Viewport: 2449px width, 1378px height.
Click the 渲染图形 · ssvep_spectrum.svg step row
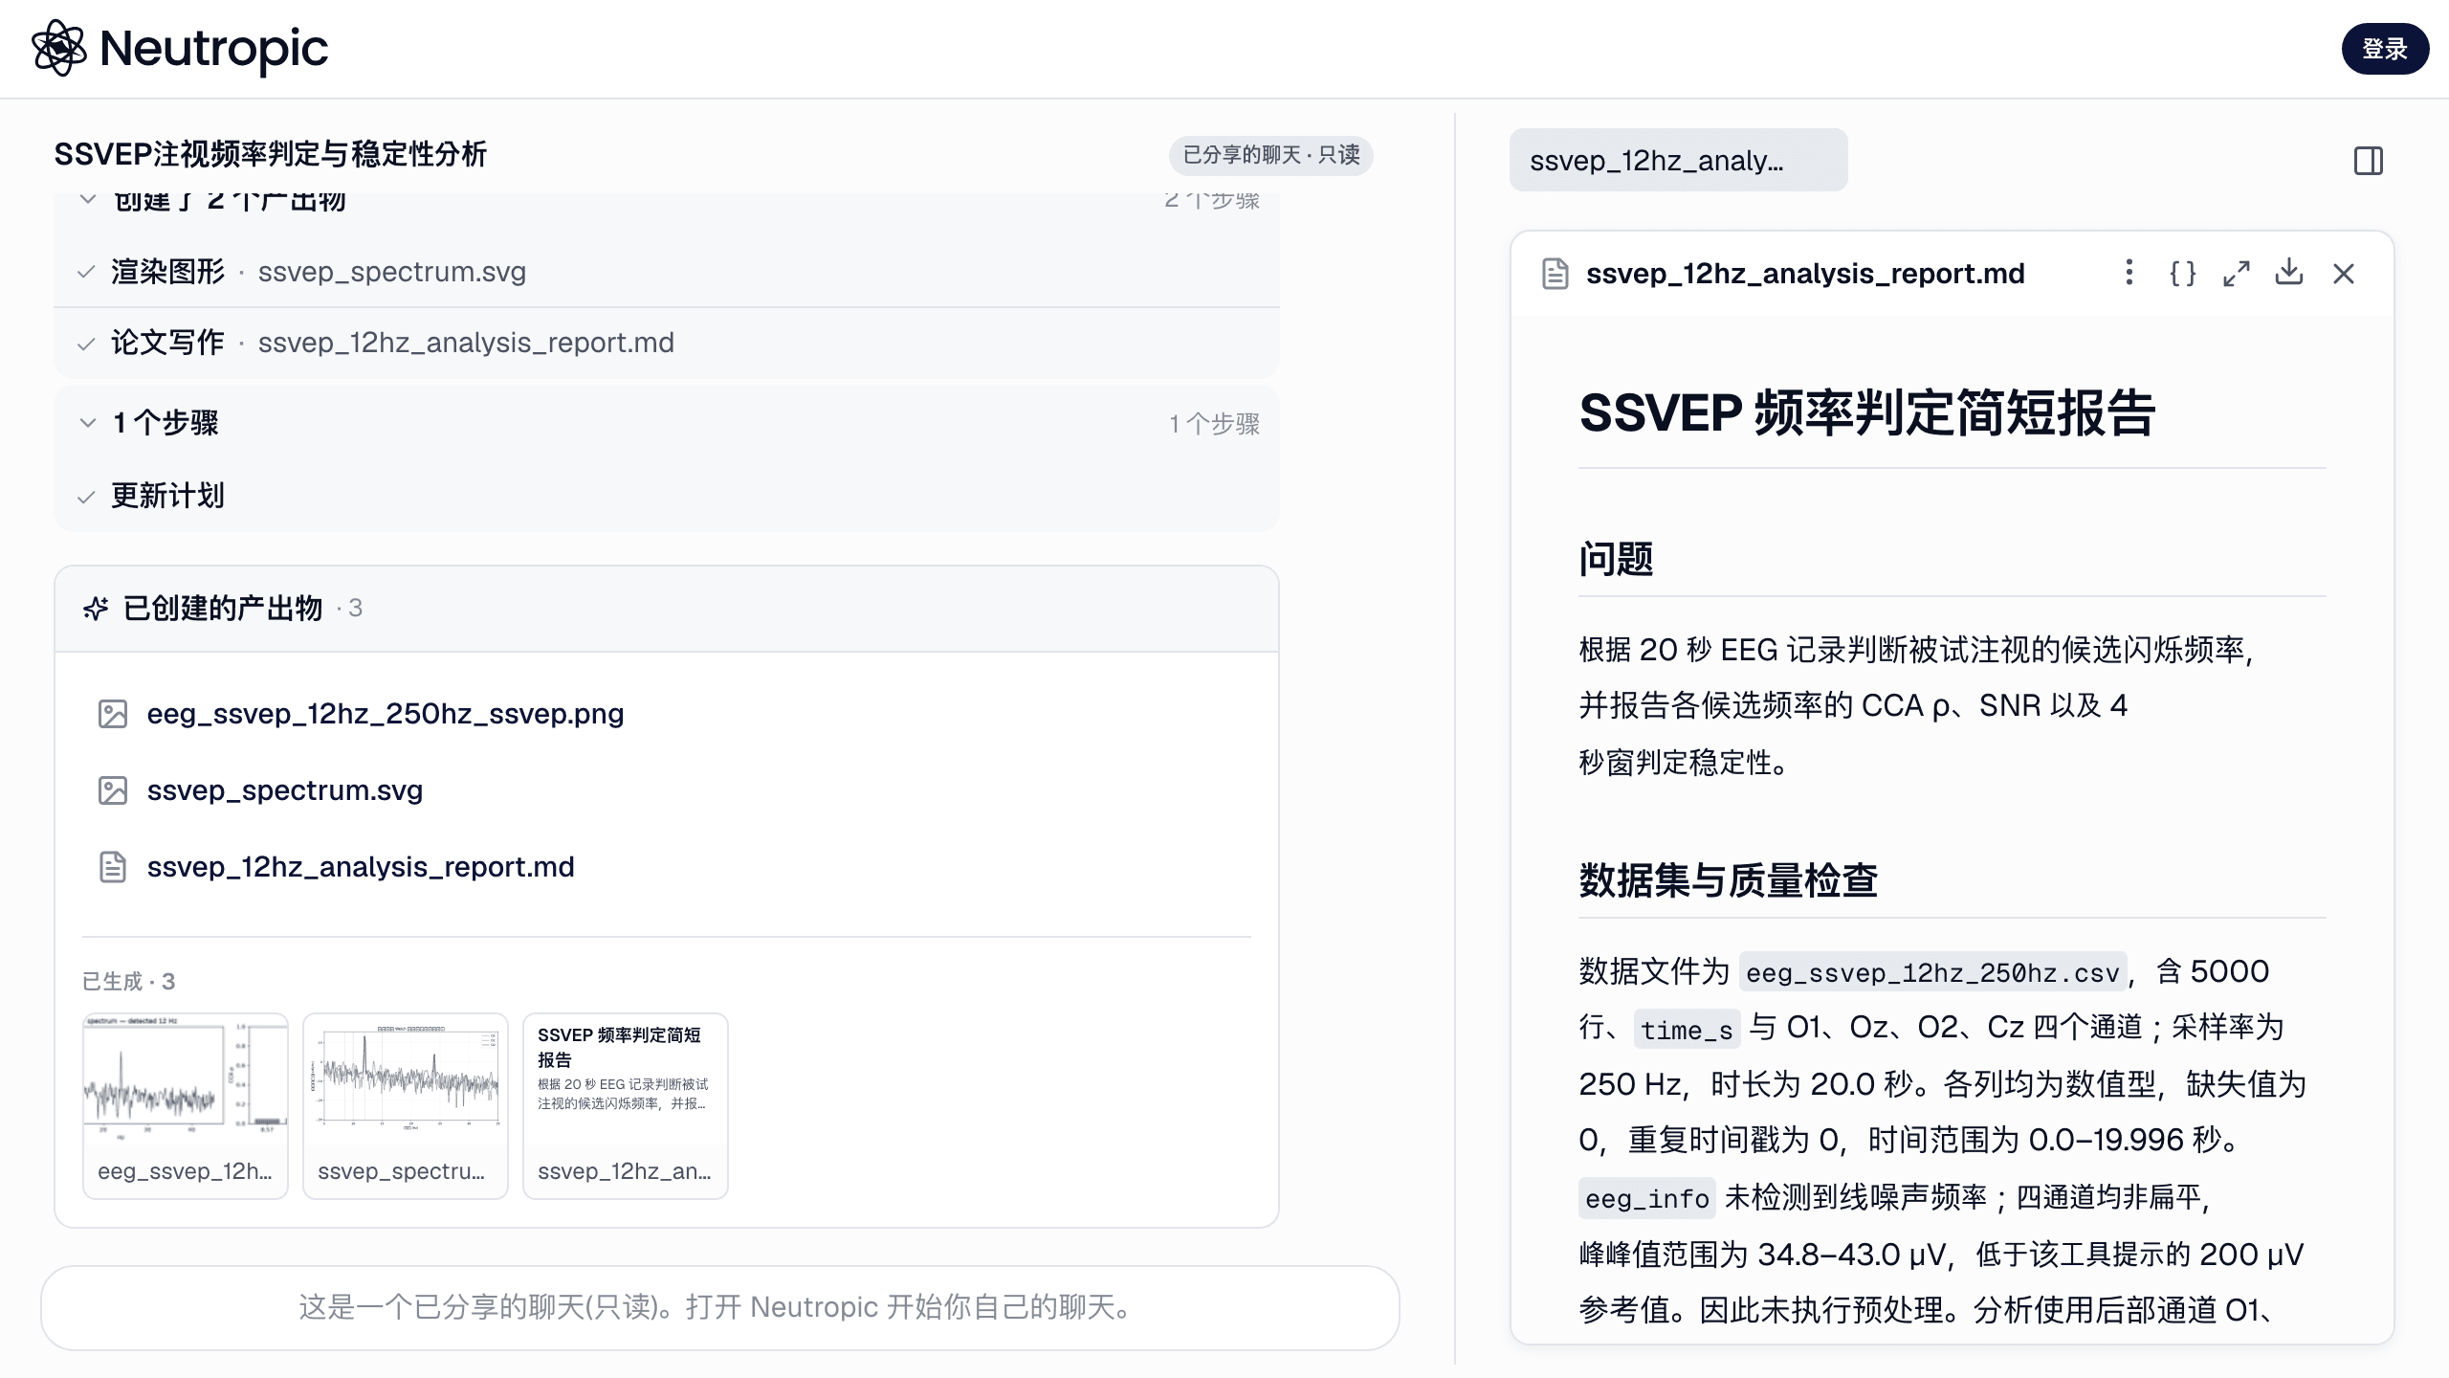(x=667, y=272)
